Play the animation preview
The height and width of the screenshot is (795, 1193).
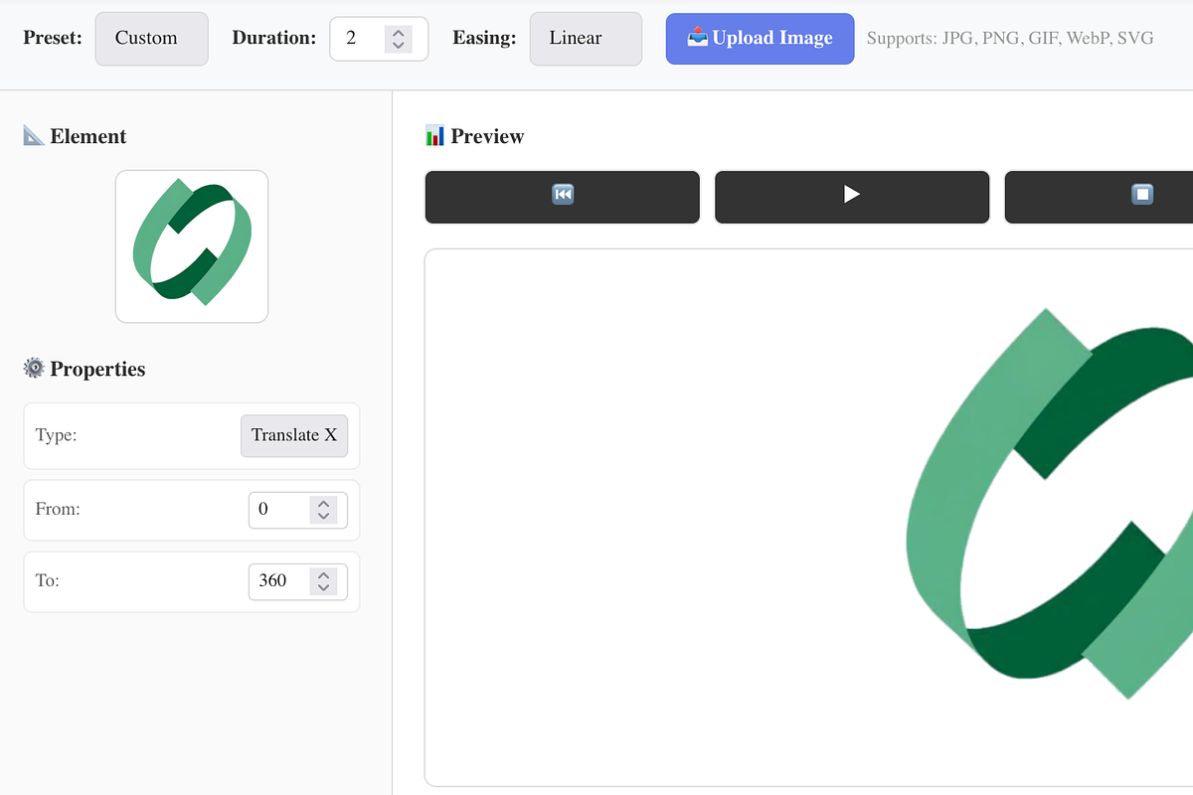(x=852, y=197)
